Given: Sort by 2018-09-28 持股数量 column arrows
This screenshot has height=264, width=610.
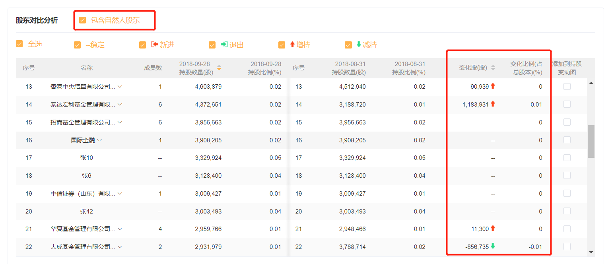Looking at the screenshot, I should (219, 68).
